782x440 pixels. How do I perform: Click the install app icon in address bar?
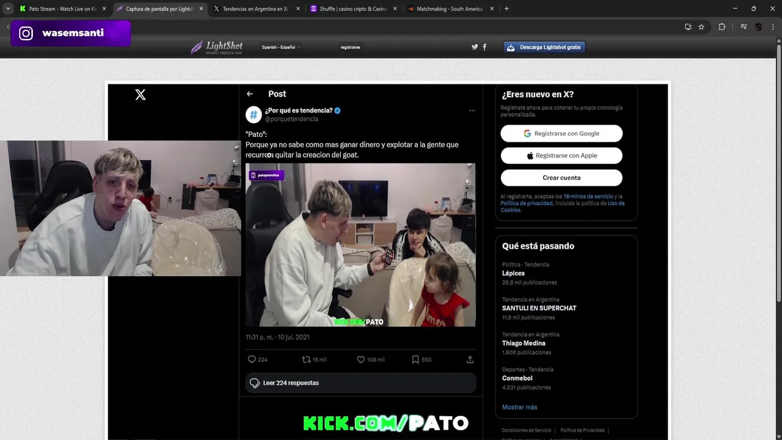[x=688, y=26]
